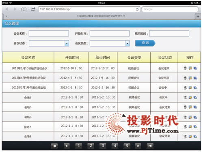Image resolution: width=203 pixels, height=152 pixels.
Task: Edit the 会场4 meeting entry
Action: [x=190, y=97]
